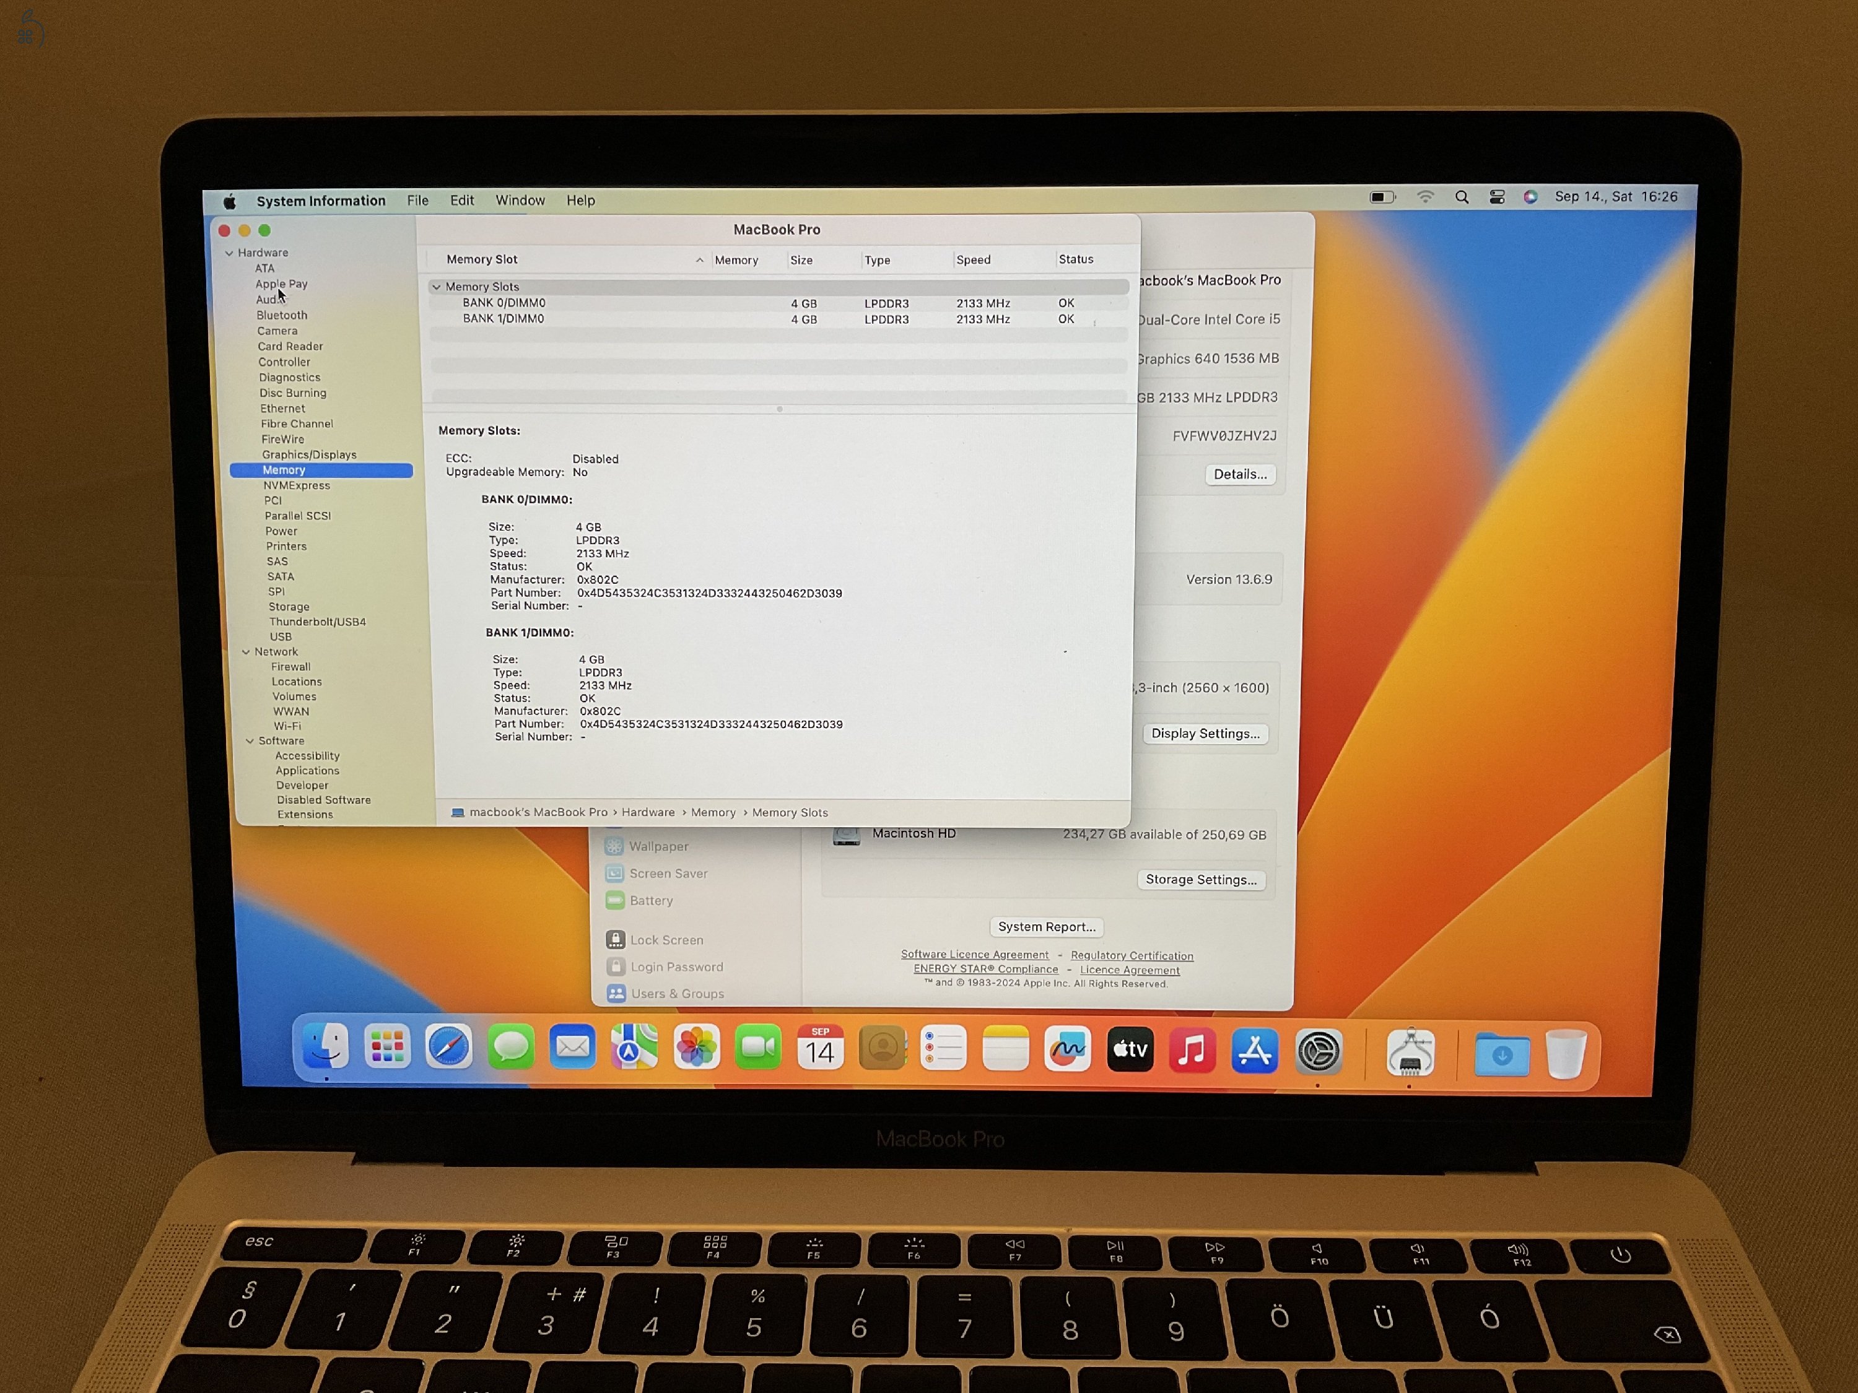
Task: Open App Store in the Dock
Action: tap(1255, 1051)
